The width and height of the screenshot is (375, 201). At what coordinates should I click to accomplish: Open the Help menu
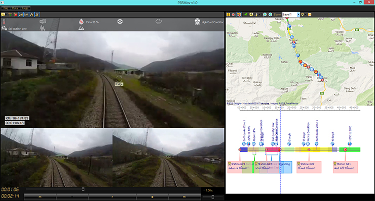point(25,8)
